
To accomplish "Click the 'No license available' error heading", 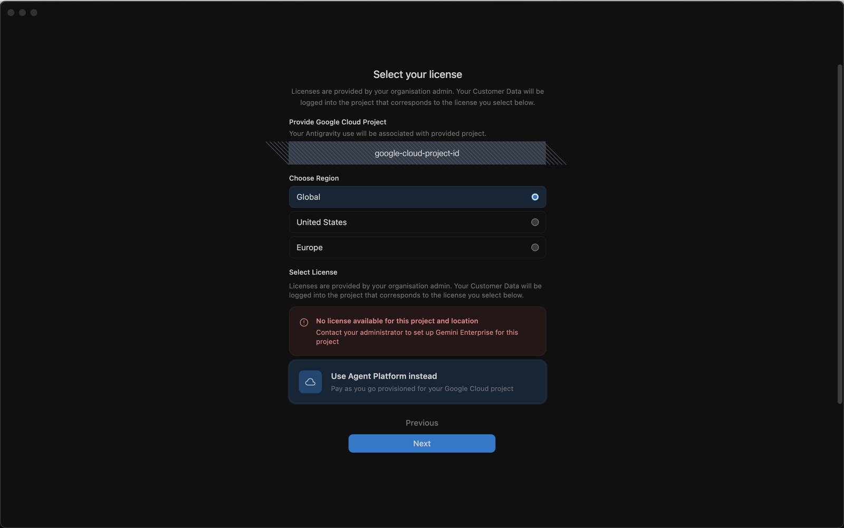I will click(x=397, y=321).
